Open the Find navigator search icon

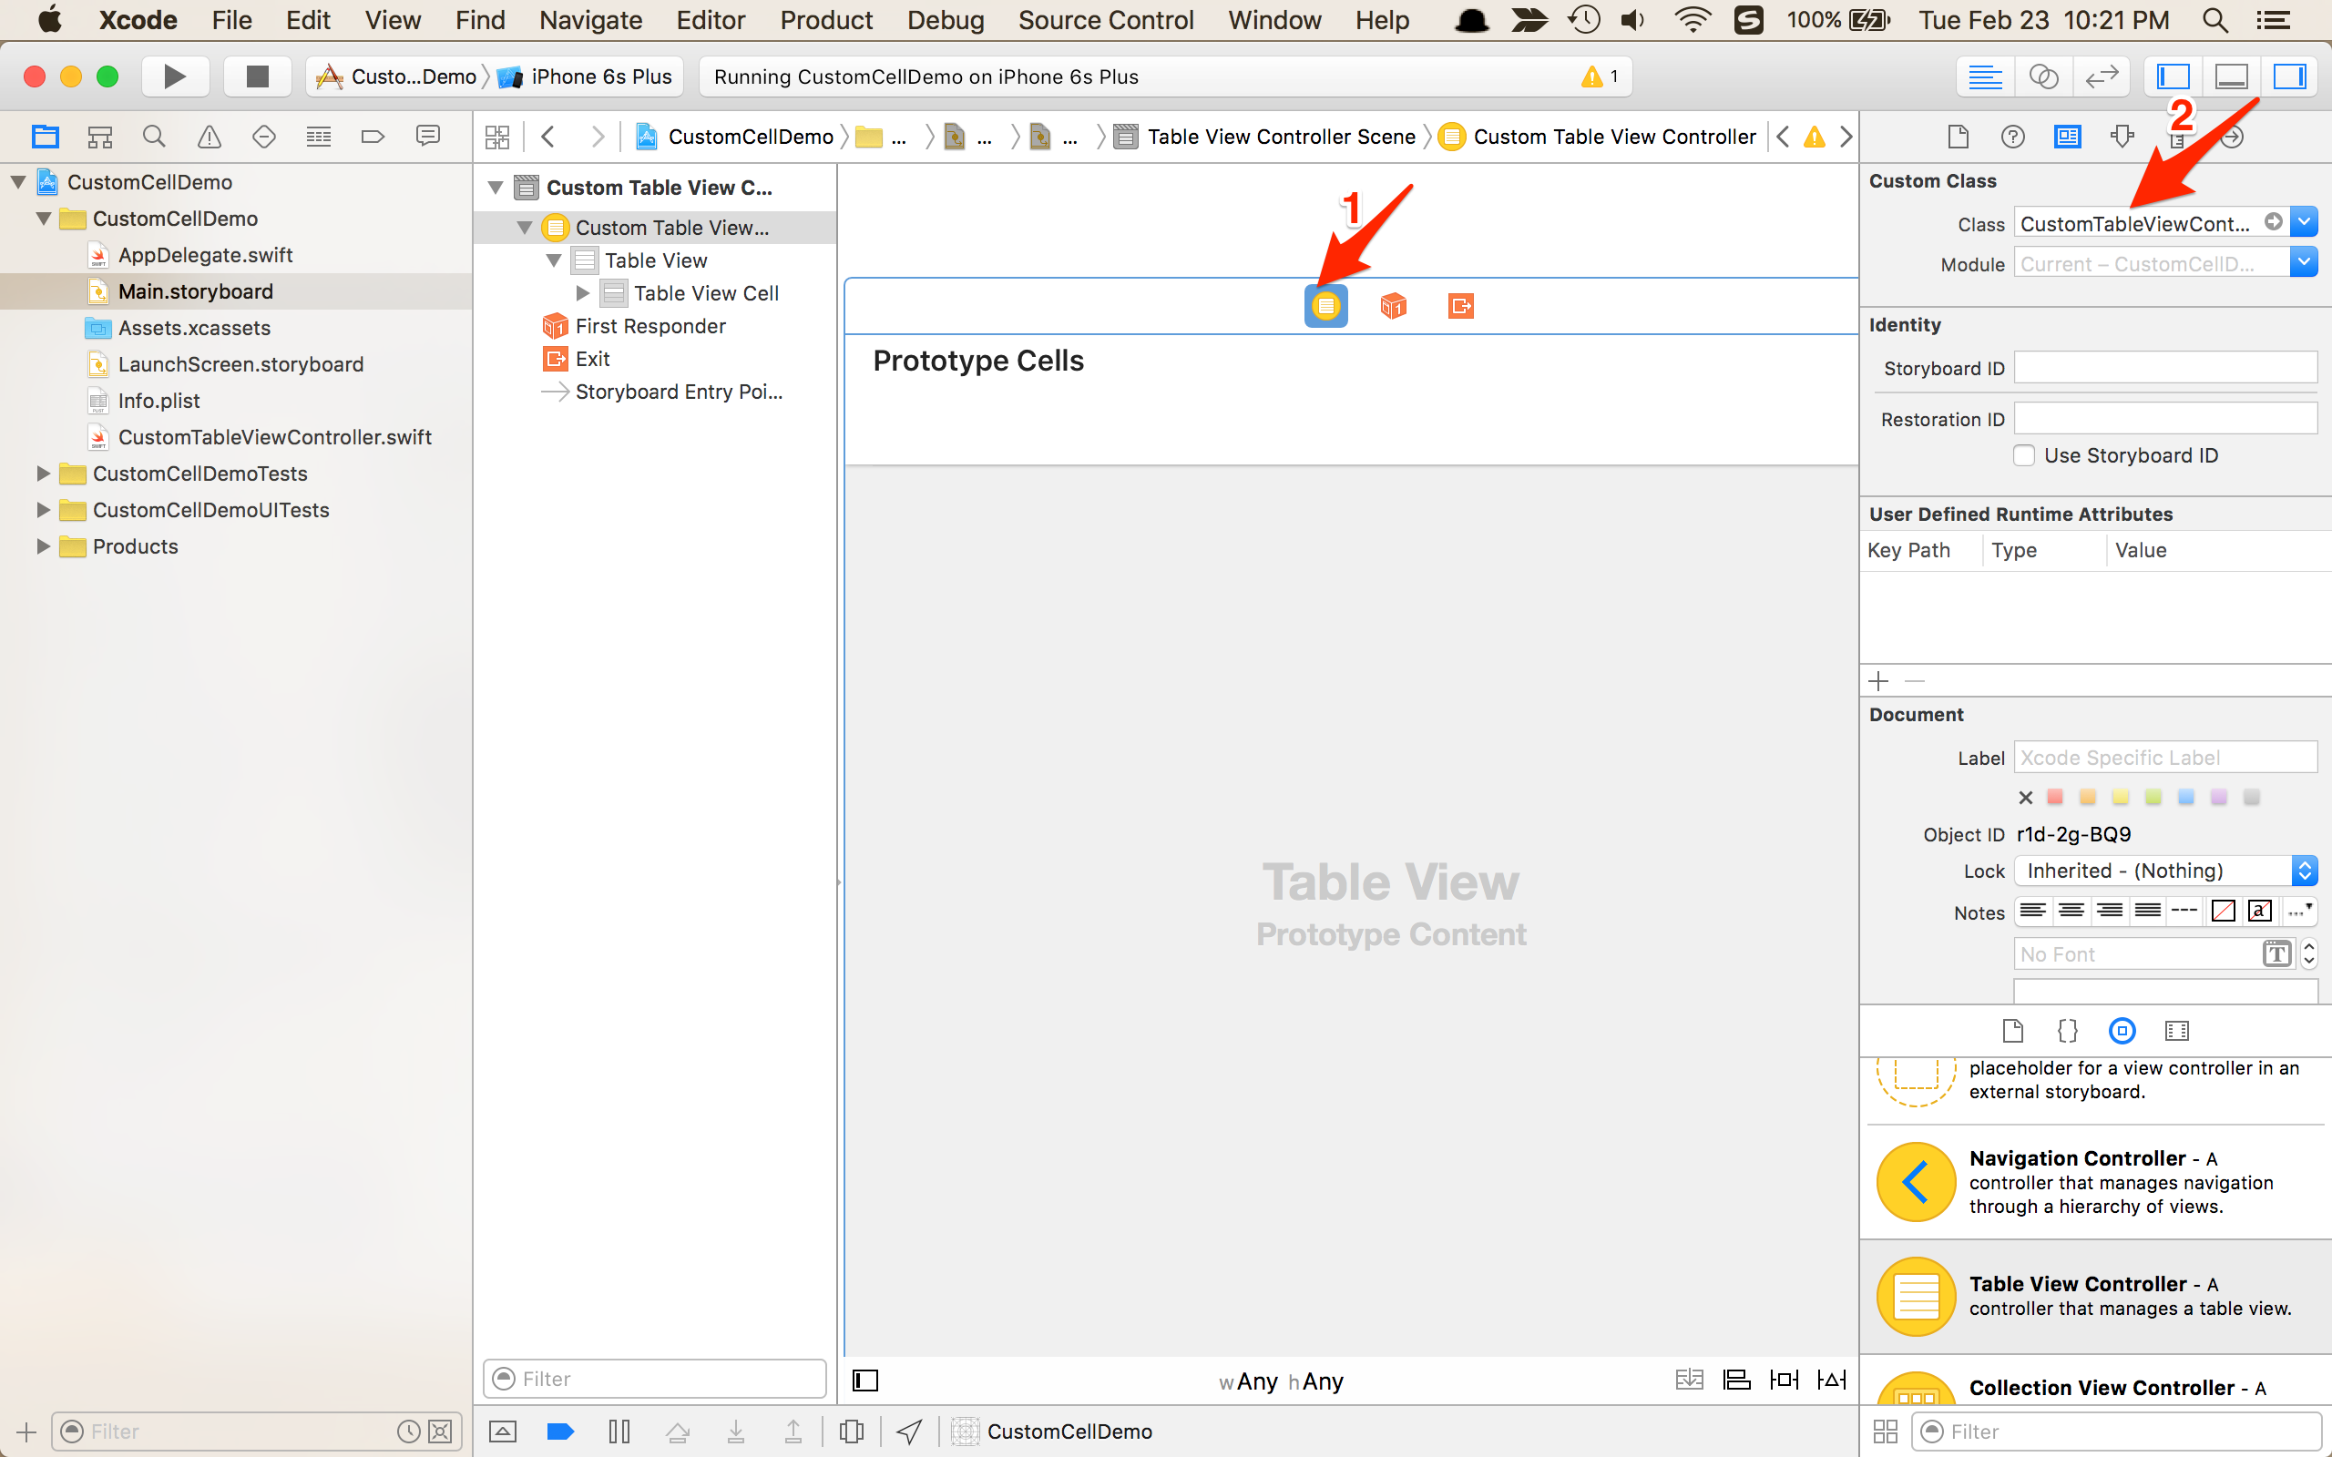[154, 137]
